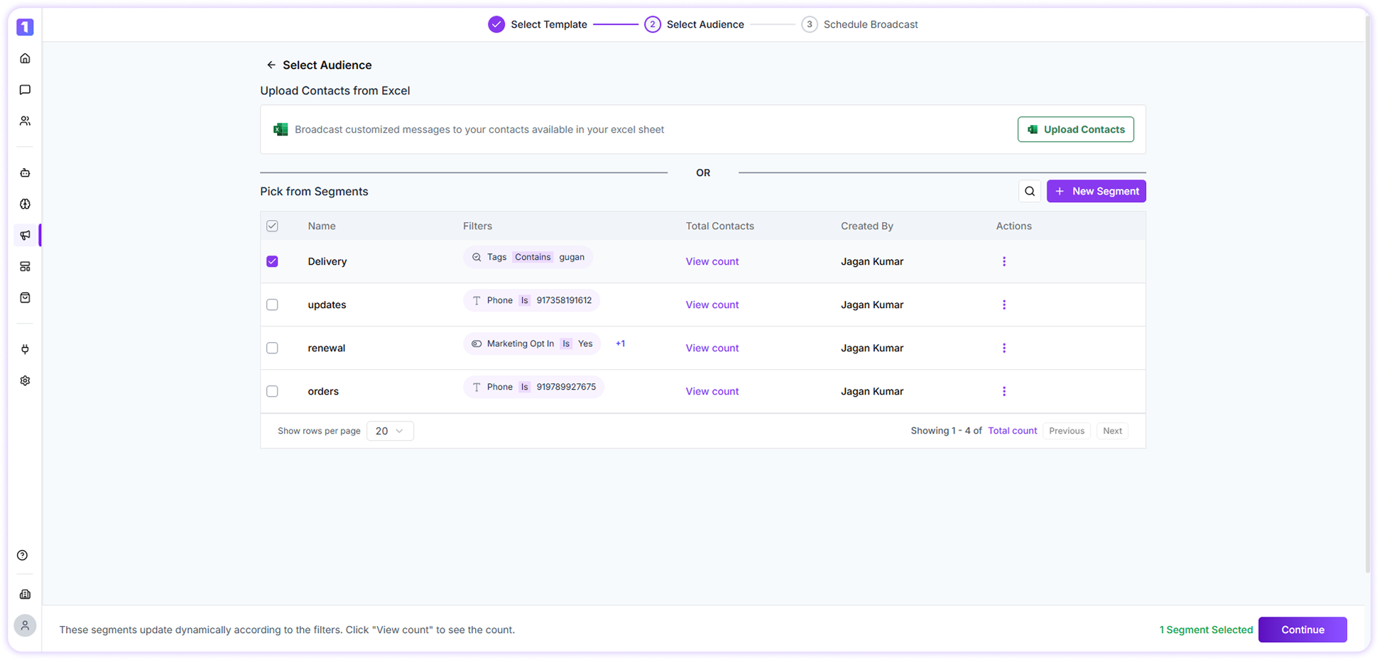The image size is (1379, 660).
Task: Open the Chat inbox from the sidebar
Action: click(26, 89)
